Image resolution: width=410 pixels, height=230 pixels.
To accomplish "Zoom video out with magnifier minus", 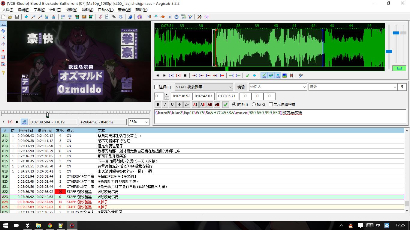I will (x=40, y=17).
